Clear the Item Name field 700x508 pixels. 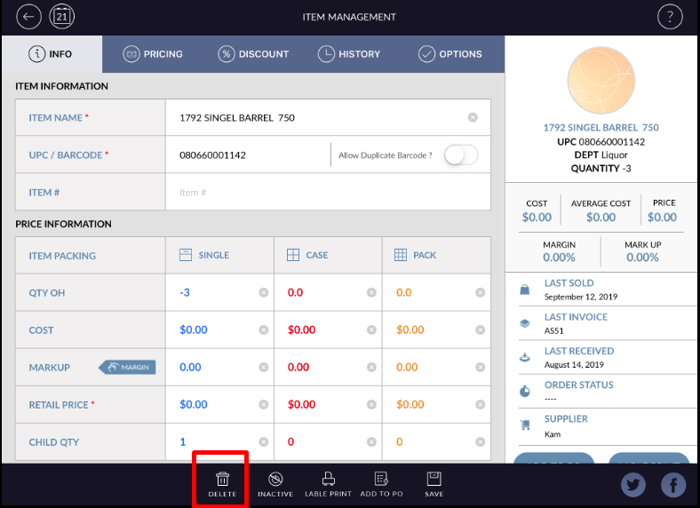[x=473, y=118]
